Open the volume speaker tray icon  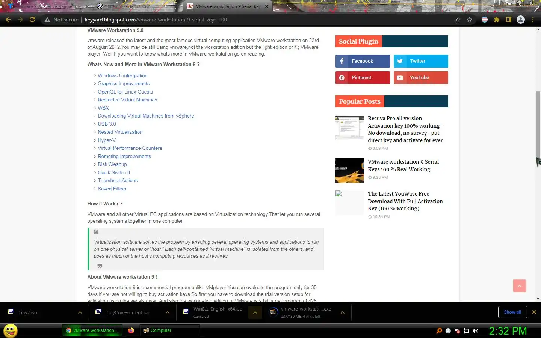pos(475,331)
